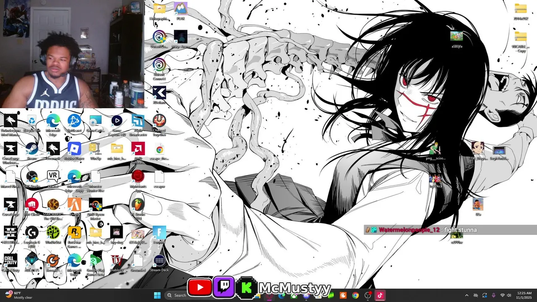537x302 pixels.
Task: Select the FiveM desktop shortcut
Action: click(74, 207)
